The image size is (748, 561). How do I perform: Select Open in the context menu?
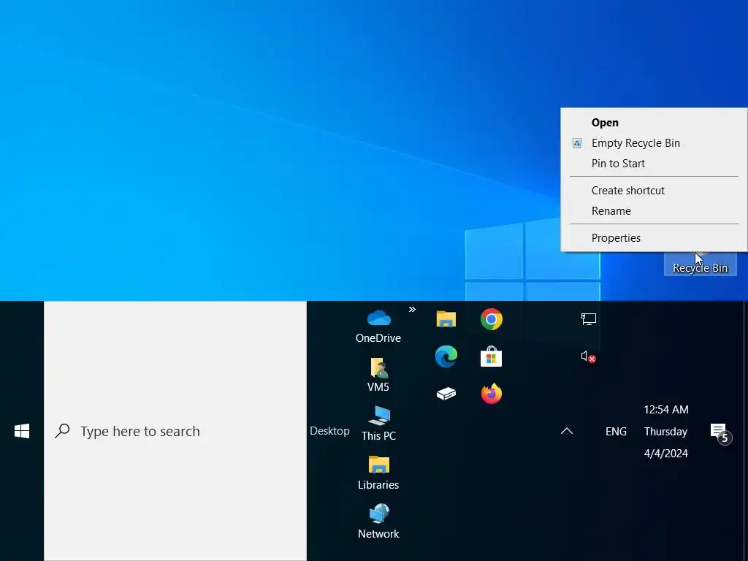654,123
